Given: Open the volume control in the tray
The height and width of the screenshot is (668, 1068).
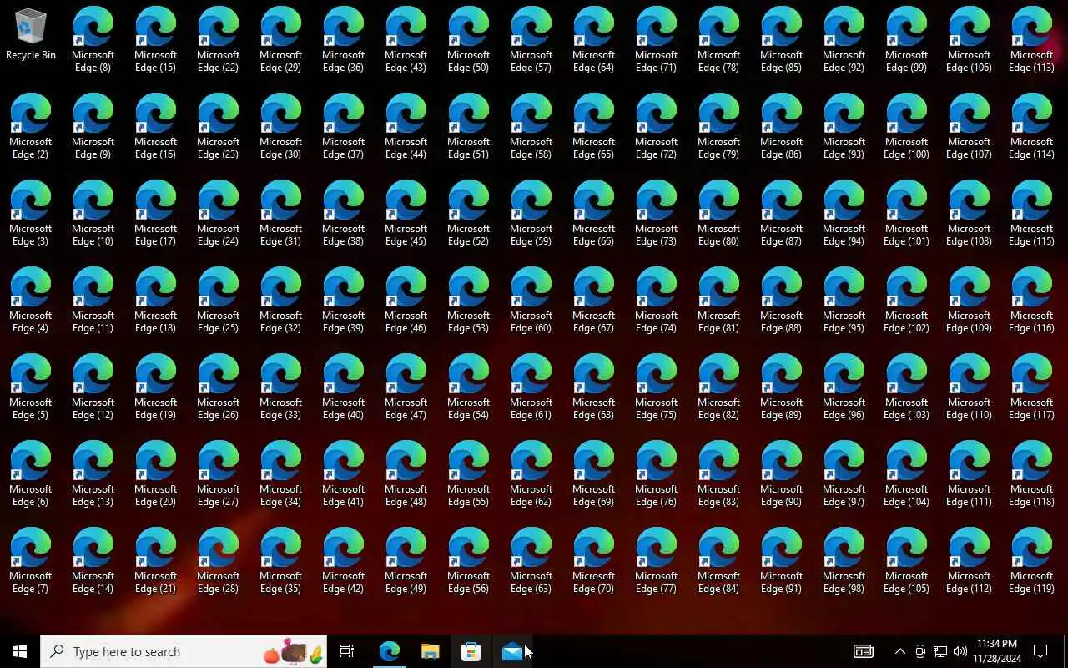Looking at the screenshot, I should pos(960,651).
